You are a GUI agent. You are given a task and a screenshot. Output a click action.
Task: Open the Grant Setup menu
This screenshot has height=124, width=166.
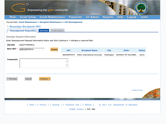click(x=28, y=17)
